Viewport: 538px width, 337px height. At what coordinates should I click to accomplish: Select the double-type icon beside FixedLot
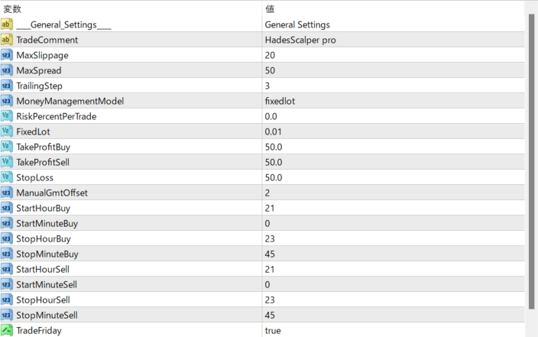7,131
